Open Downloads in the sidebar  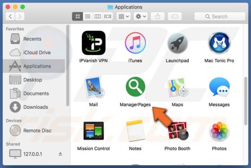tap(34, 107)
